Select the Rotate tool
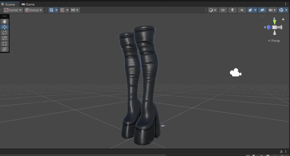 coord(5,33)
